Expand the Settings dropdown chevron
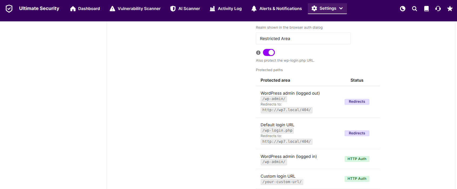 341,8
